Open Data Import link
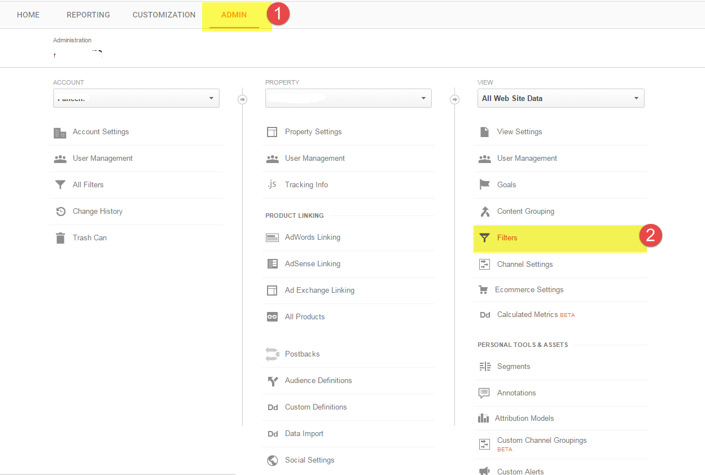Viewport: 705px width, 475px height. click(304, 434)
